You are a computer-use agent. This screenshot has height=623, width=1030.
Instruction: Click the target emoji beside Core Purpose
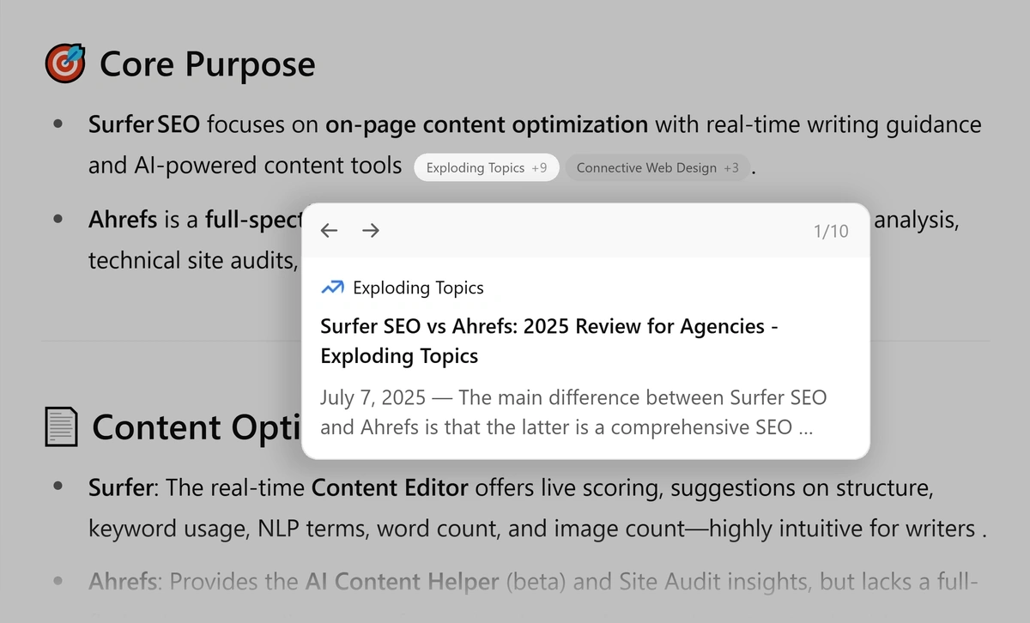(x=65, y=64)
